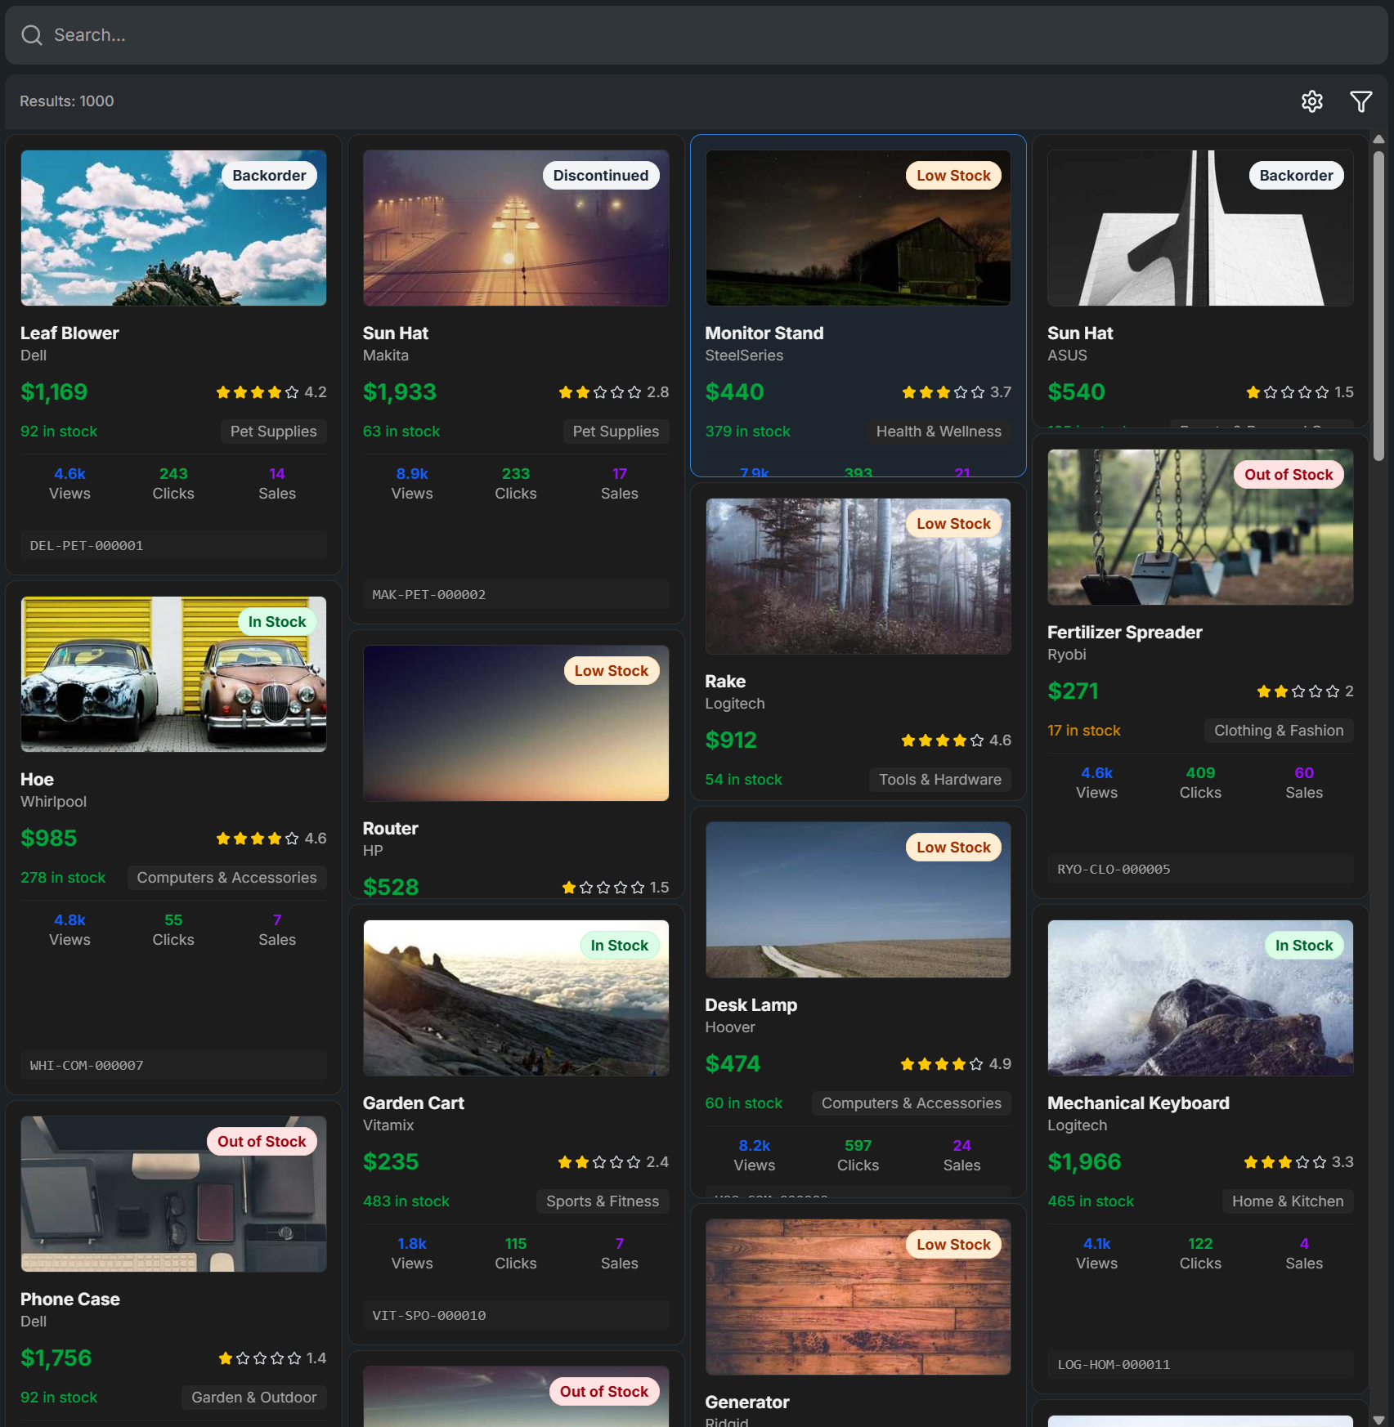Click the scrollbar down arrow
Viewport: 1394px width, 1427px height.
pyautogui.click(x=1378, y=1420)
